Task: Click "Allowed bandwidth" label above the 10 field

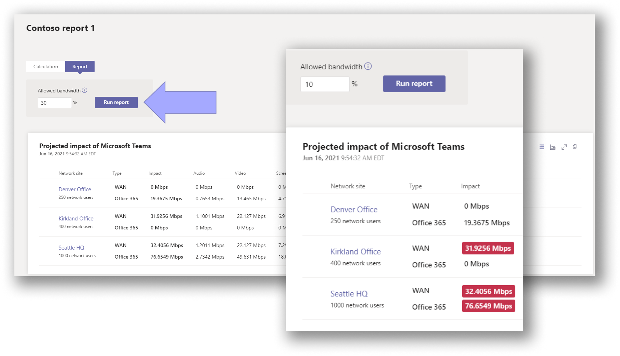Action: [x=331, y=67]
